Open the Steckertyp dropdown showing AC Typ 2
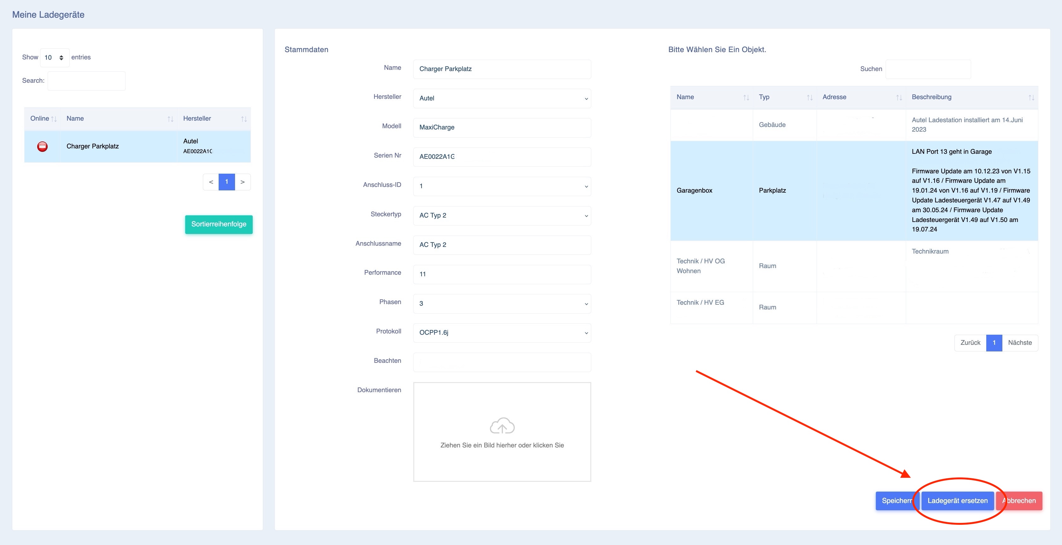 pyautogui.click(x=502, y=215)
